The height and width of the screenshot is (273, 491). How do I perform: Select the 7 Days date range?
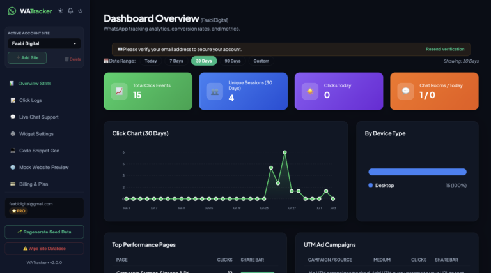(x=176, y=61)
